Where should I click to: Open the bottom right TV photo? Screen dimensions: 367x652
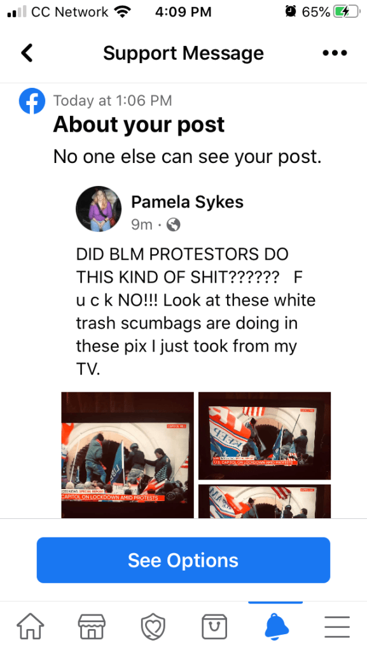tap(265, 502)
